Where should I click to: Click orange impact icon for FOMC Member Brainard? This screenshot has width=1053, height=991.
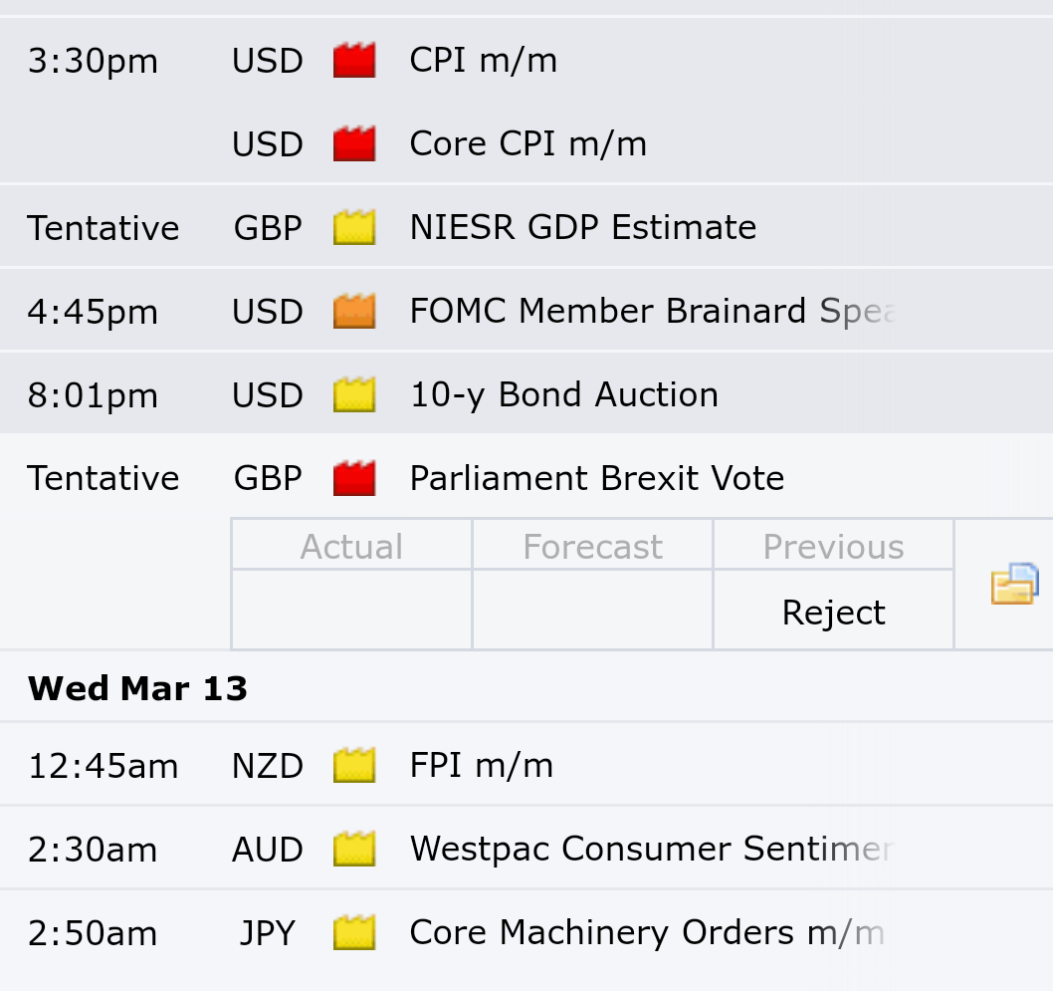pyautogui.click(x=354, y=312)
